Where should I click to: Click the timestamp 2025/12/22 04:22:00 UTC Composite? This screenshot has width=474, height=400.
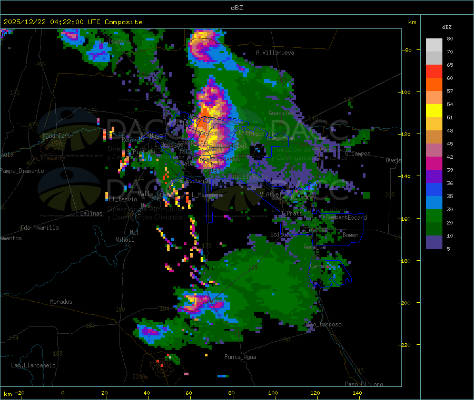pyautogui.click(x=73, y=22)
